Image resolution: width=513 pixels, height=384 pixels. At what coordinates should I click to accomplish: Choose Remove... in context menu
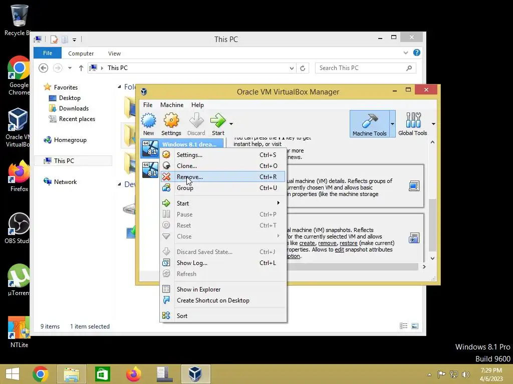(x=223, y=176)
